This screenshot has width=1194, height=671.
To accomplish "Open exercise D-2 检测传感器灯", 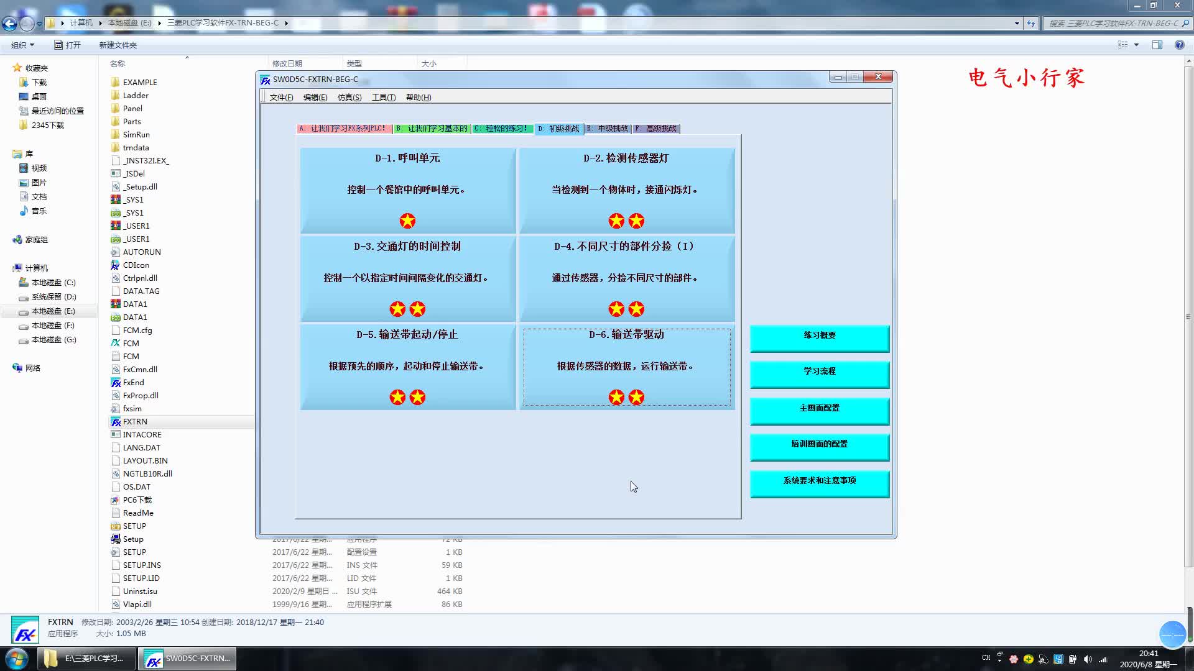I will (x=626, y=190).
